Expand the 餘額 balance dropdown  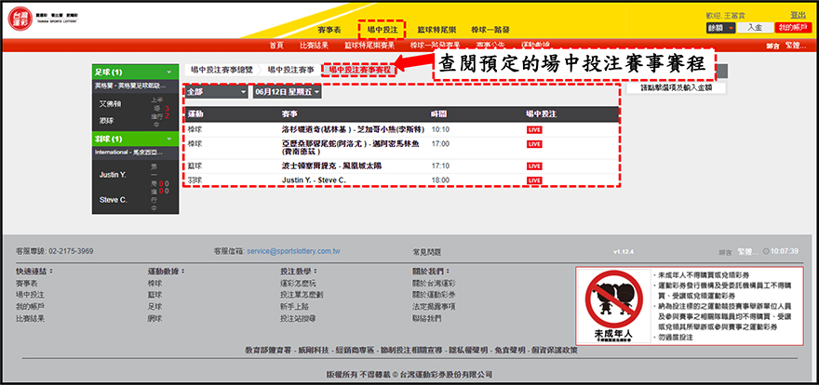click(720, 29)
